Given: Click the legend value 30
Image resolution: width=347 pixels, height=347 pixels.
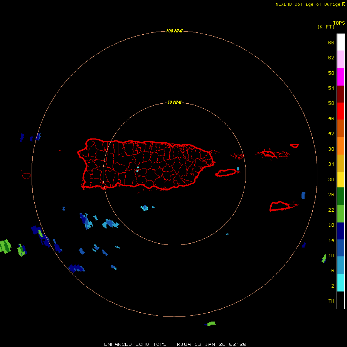Looking at the screenshot, I should pos(331,179).
